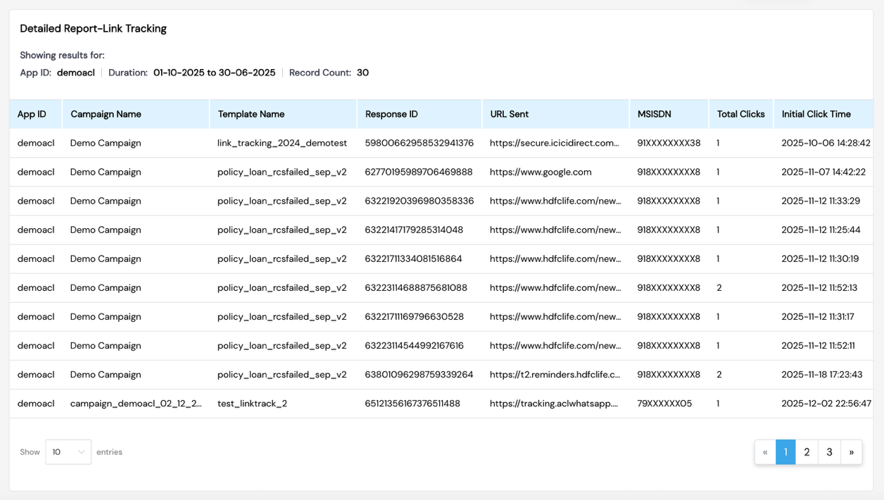
Task: Click MSISDN 91XXXXXXXX38
Action: coord(669,143)
